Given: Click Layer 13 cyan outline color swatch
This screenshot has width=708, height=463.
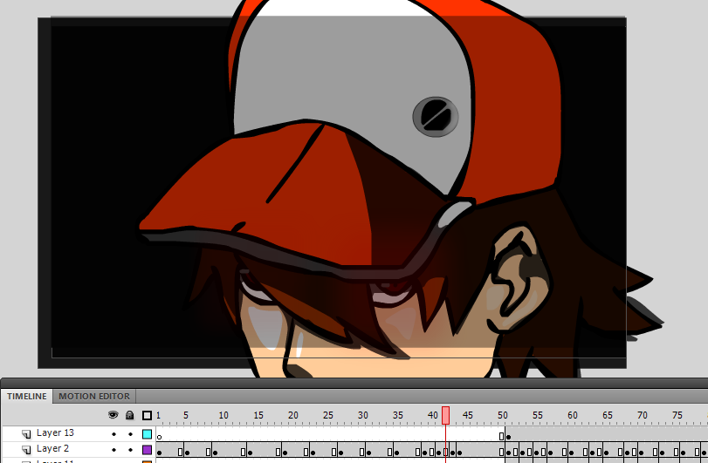Looking at the screenshot, I should coord(148,434).
